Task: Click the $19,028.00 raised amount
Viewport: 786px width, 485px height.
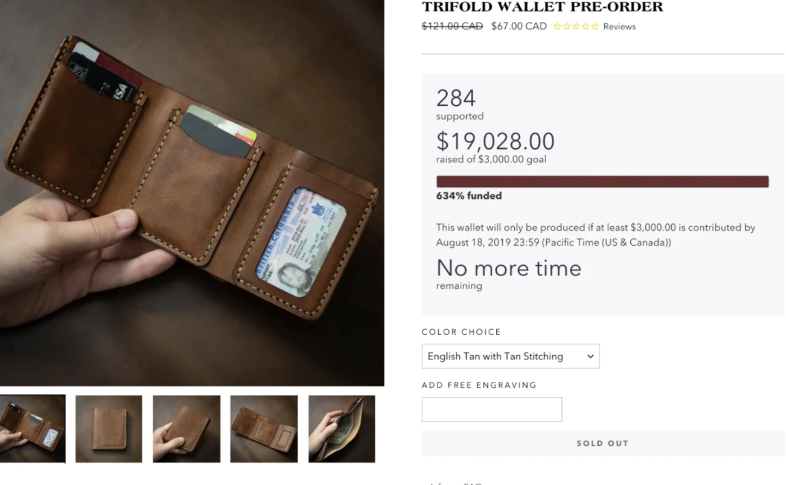Action: (496, 141)
